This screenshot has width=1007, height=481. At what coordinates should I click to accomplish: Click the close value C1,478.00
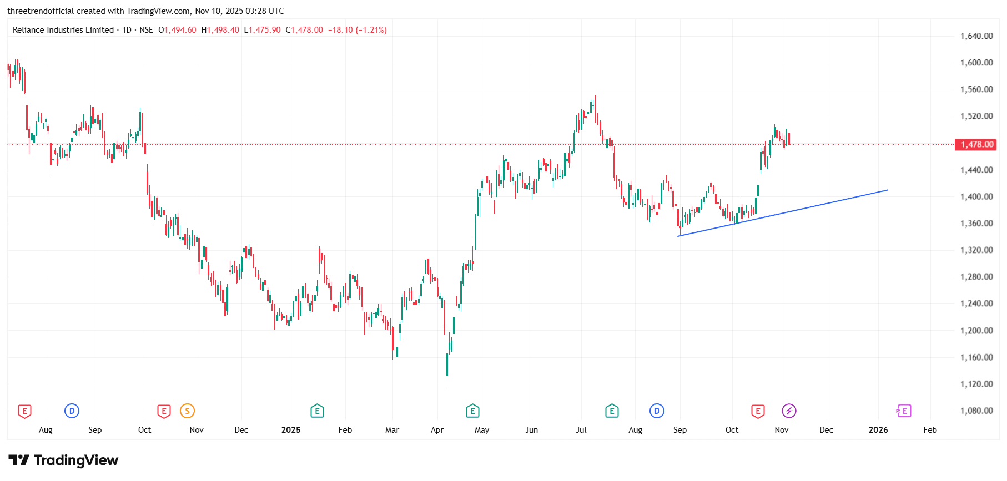[x=304, y=30]
